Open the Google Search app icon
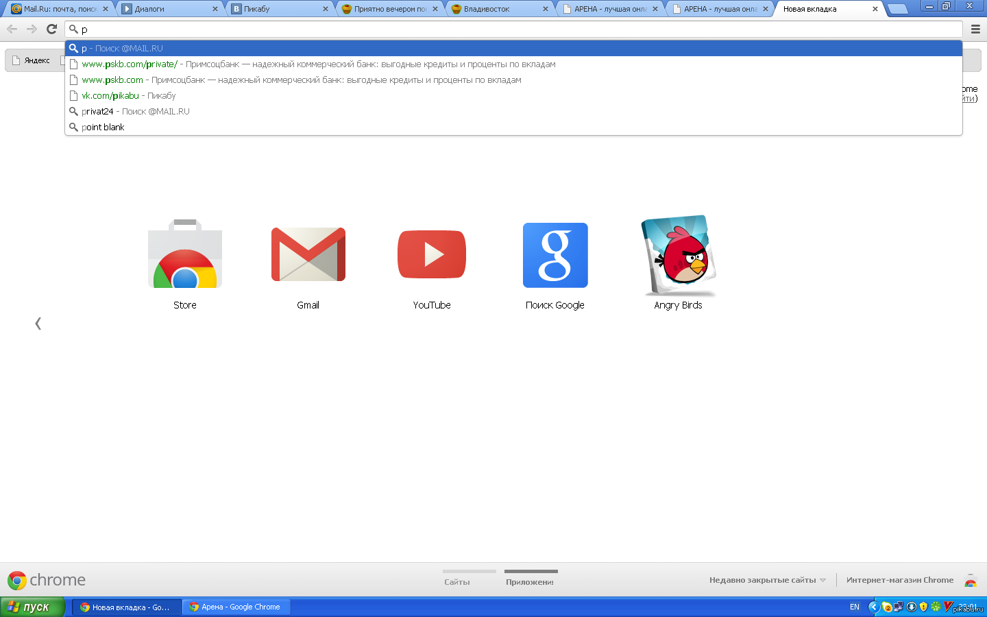The height and width of the screenshot is (617, 987). click(x=555, y=255)
